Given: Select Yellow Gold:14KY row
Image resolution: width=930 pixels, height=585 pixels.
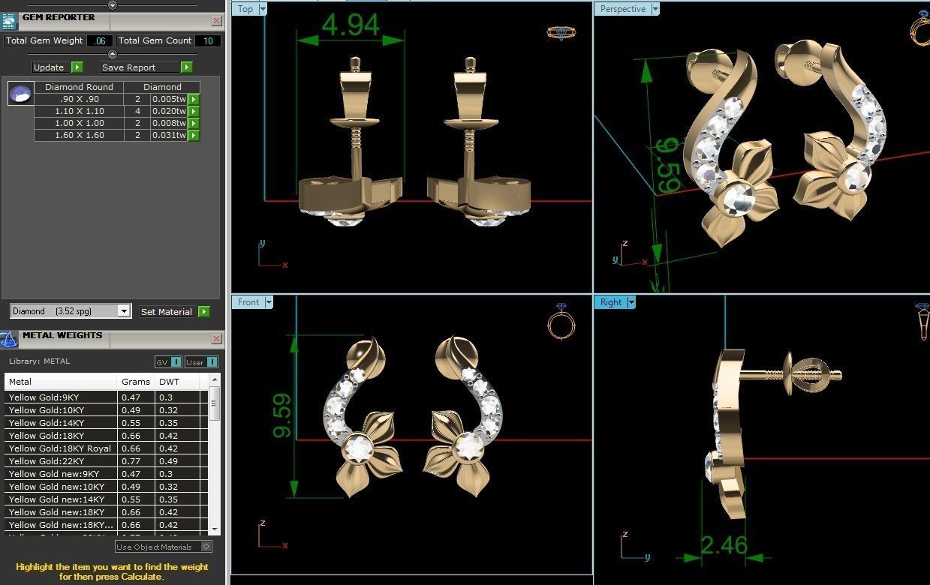Looking at the screenshot, I should pyautogui.click(x=106, y=423).
